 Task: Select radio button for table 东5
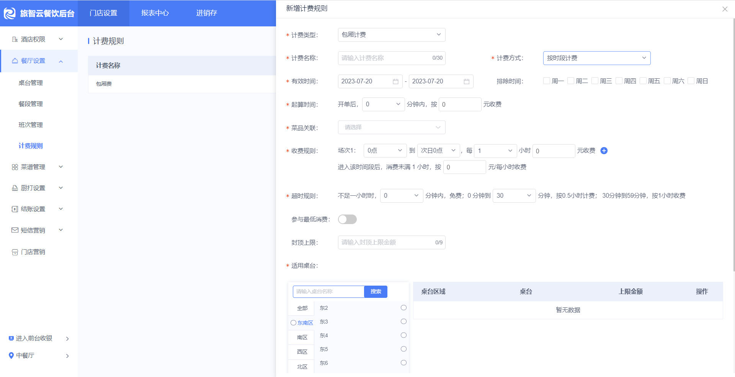(x=403, y=349)
